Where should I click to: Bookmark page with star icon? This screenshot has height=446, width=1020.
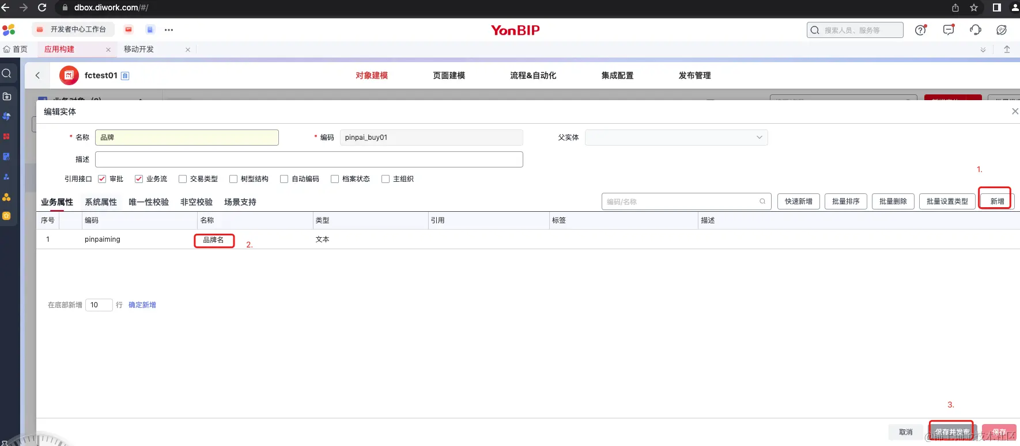tap(974, 7)
